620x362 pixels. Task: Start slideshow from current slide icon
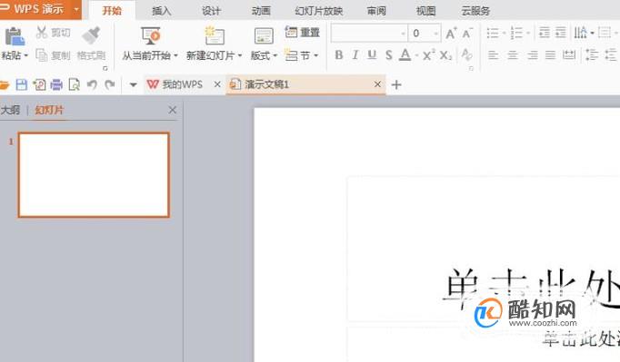coord(151,36)
